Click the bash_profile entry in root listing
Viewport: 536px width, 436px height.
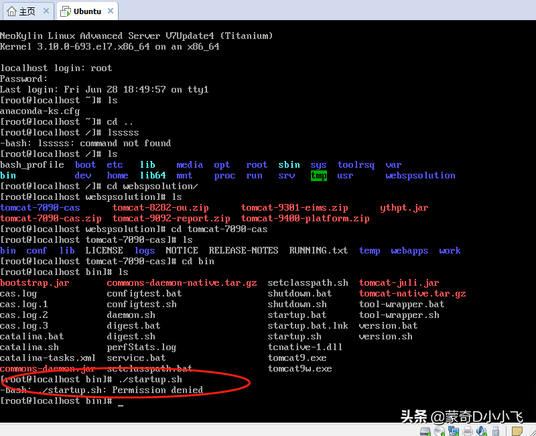coord(32,165)
